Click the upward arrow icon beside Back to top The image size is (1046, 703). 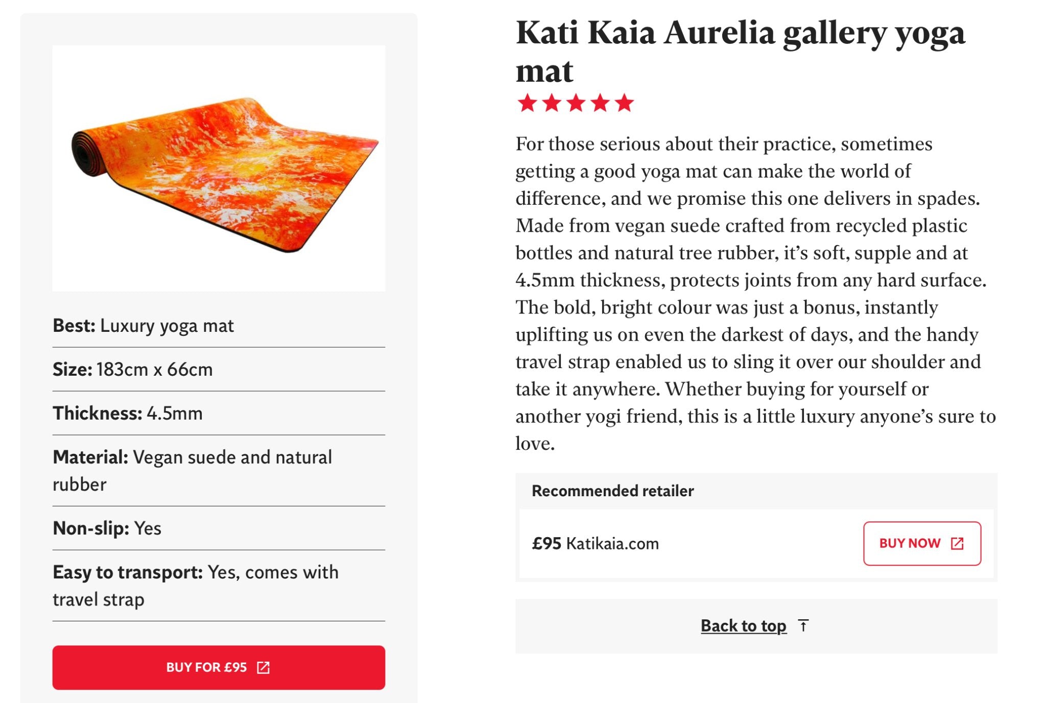coord(803,626)
